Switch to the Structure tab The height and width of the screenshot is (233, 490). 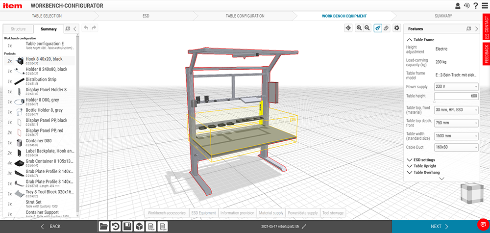pos(18,29)
